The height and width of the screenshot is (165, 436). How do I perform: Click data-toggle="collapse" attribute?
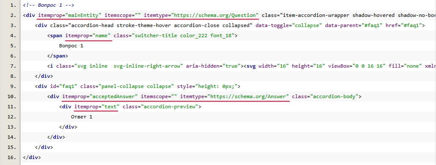coord(289,25)
